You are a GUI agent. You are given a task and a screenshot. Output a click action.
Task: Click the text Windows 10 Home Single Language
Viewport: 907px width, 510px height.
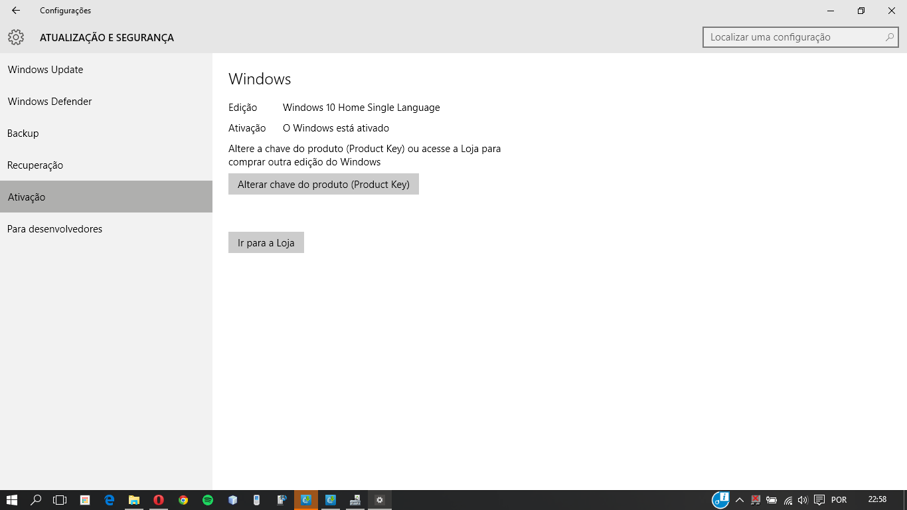coord(361,108)
